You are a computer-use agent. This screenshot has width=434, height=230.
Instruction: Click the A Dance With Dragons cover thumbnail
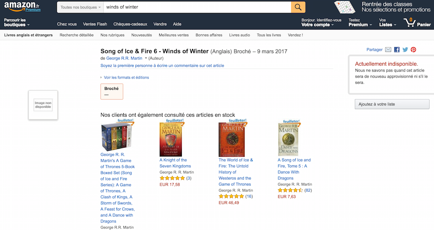tap(288, 139)
